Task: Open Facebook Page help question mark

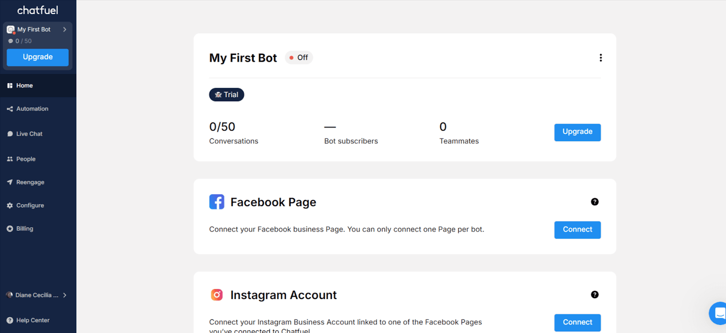Action: click(x=594, y=202)
